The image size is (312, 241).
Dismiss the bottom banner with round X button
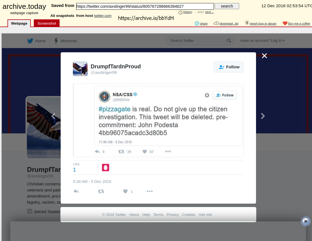[x=306, y=221]
